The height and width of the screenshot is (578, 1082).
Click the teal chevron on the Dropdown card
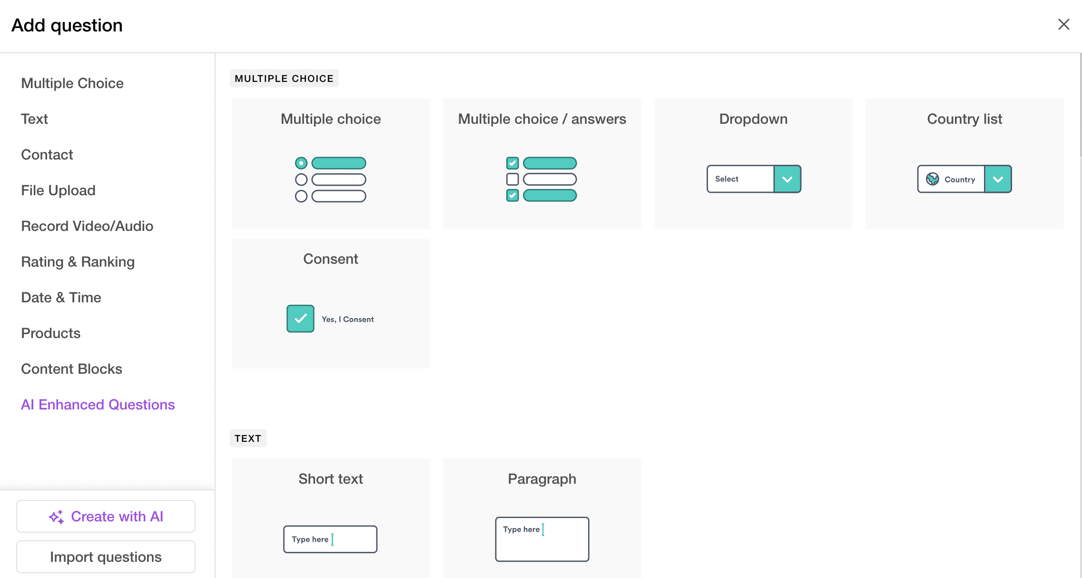[787, 179]
